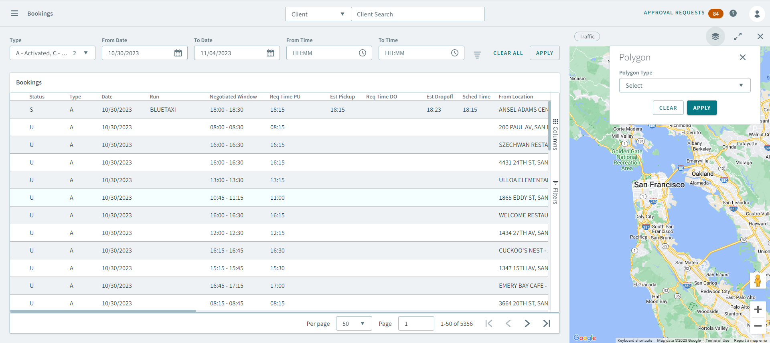Open the Client search type dropdown
Screen dimensions: 770x343
[x=318, y=14]
